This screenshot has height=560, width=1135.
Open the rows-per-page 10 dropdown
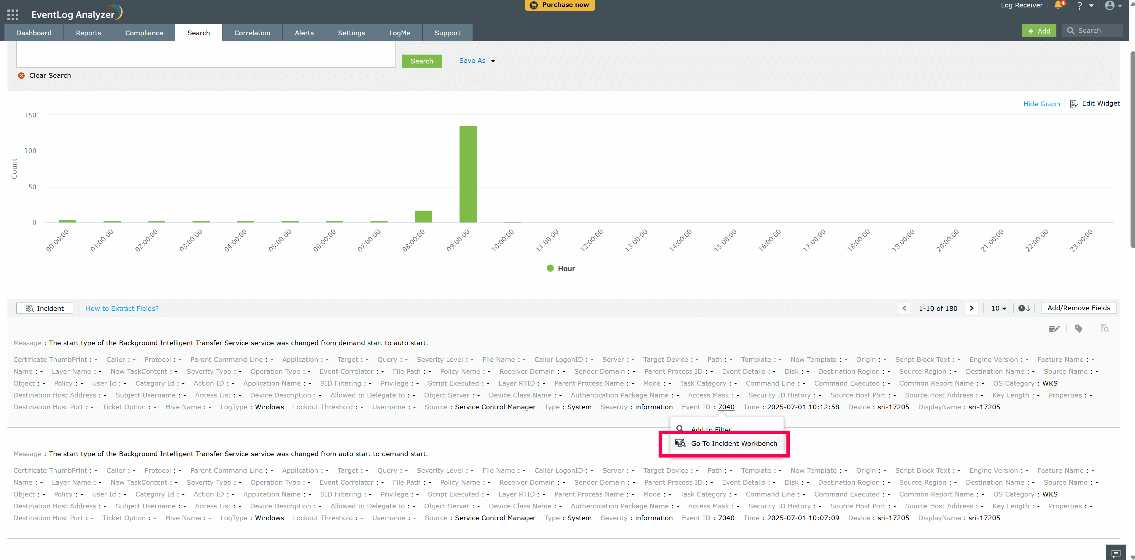tap(999, 308)
